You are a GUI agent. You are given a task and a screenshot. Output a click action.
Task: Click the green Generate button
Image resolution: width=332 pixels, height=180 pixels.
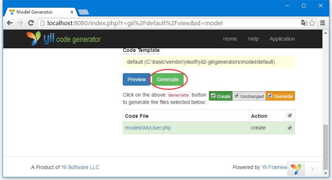click(x=168, y=79)
